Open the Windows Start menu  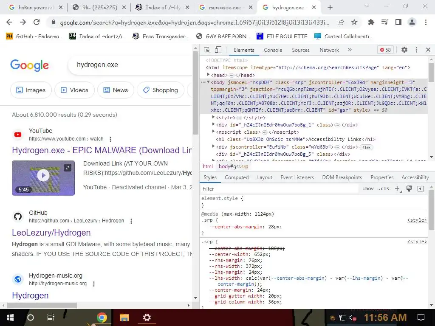click(10, 318)
